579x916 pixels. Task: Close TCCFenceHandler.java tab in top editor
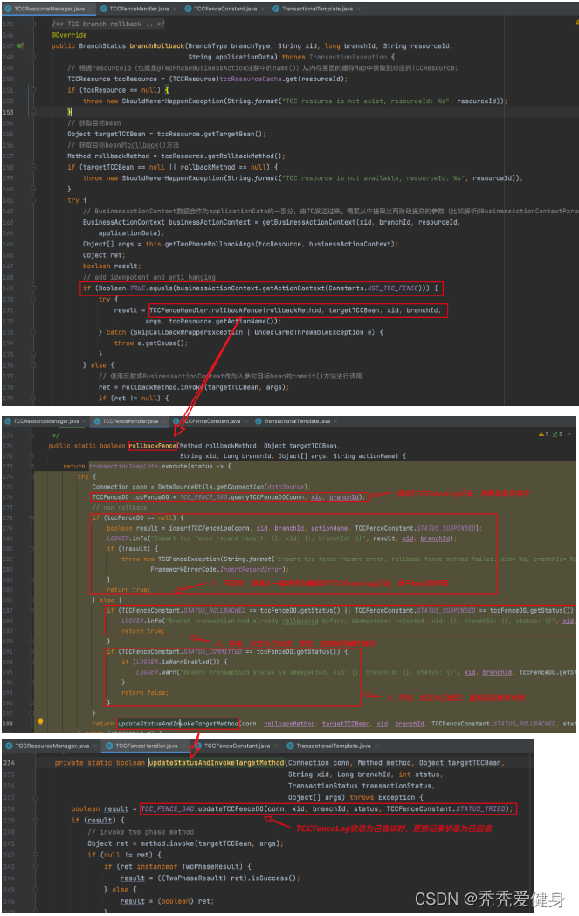pos(174,9)
